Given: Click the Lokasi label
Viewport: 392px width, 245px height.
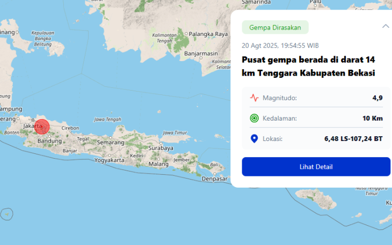Looking at the screenshot, I should (272, 139).
